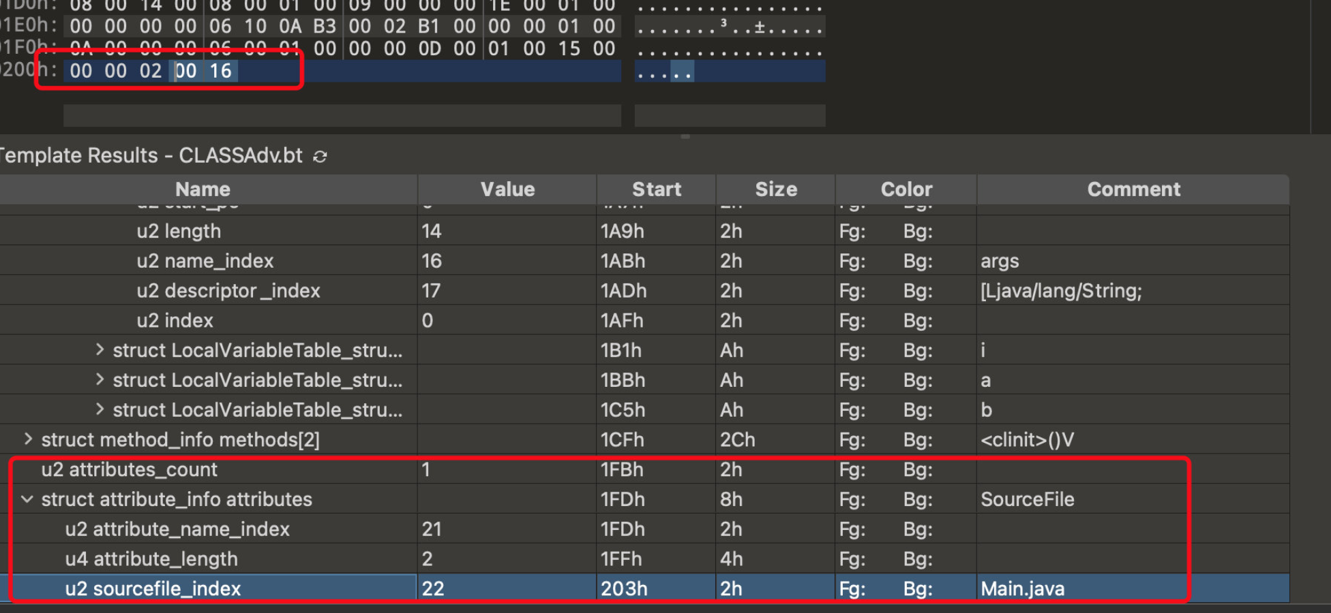The width and height of the screenshot is (1331, 613).
Task: Expand the LocalVariableTable struct commented 'i'
Action: point(100,350)
